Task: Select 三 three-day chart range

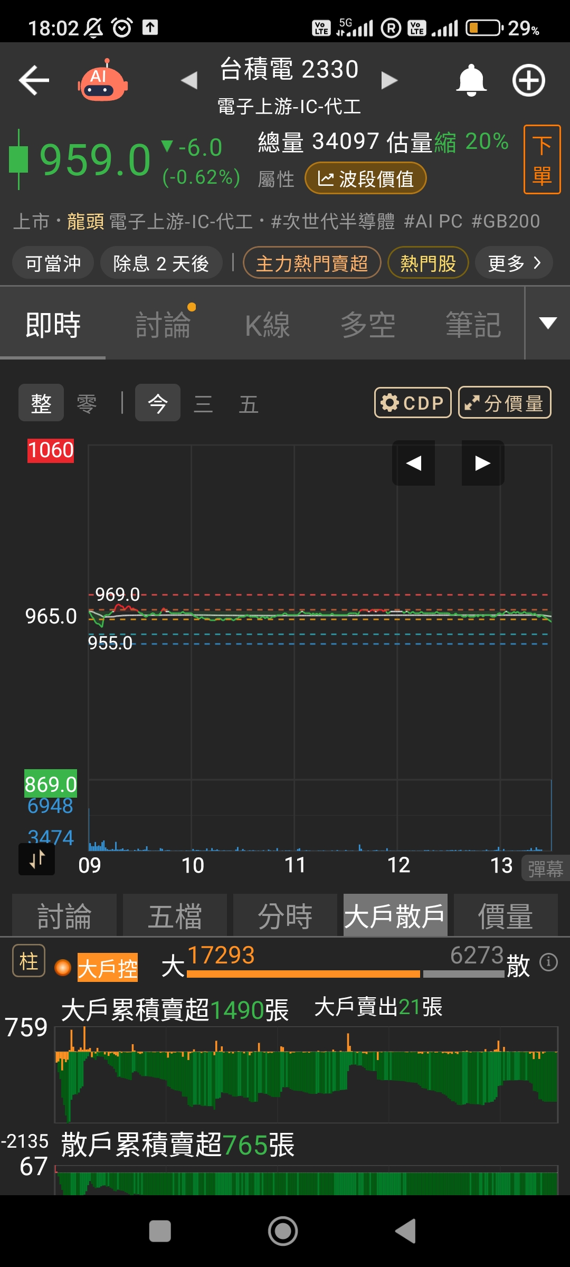Action: tap(203, 404)
